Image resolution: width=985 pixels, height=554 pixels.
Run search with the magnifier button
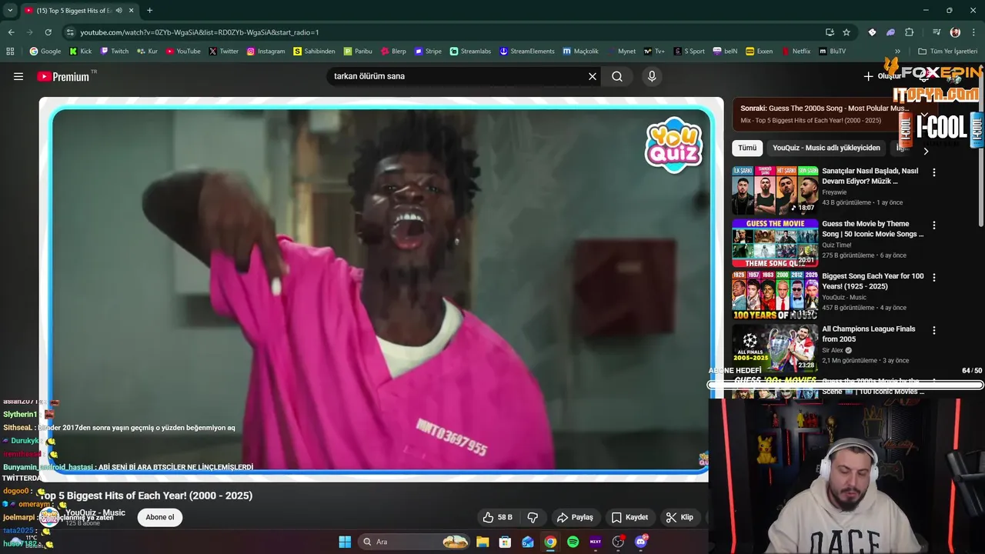(617, 76)
